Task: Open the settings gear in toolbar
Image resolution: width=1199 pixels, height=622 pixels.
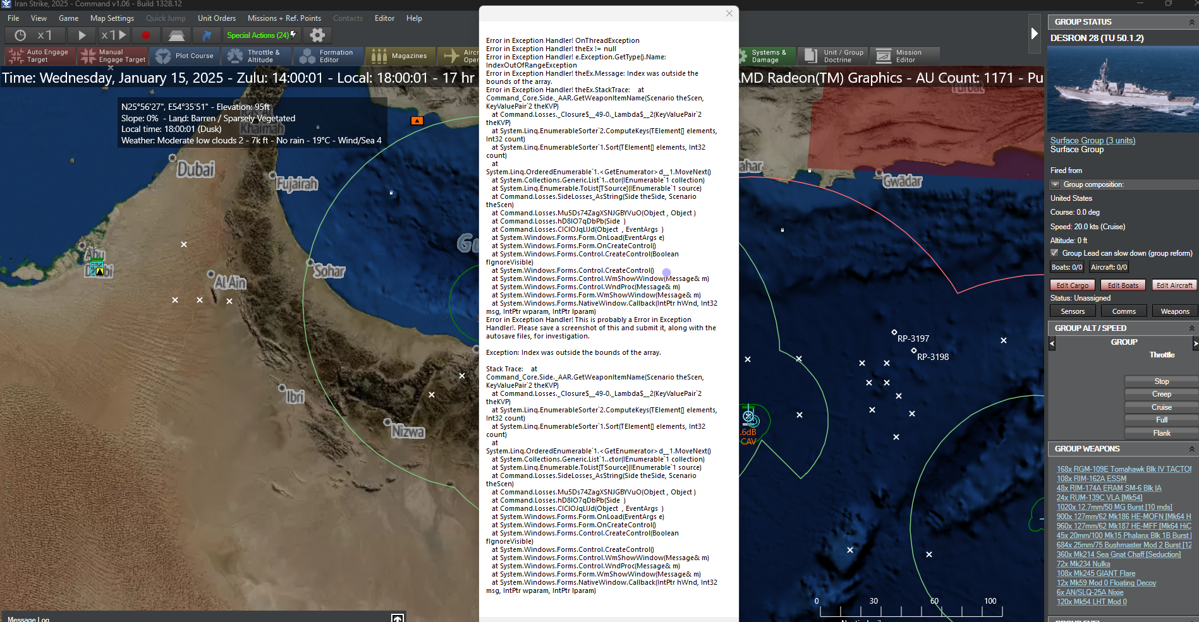Action: coord(317,35)
